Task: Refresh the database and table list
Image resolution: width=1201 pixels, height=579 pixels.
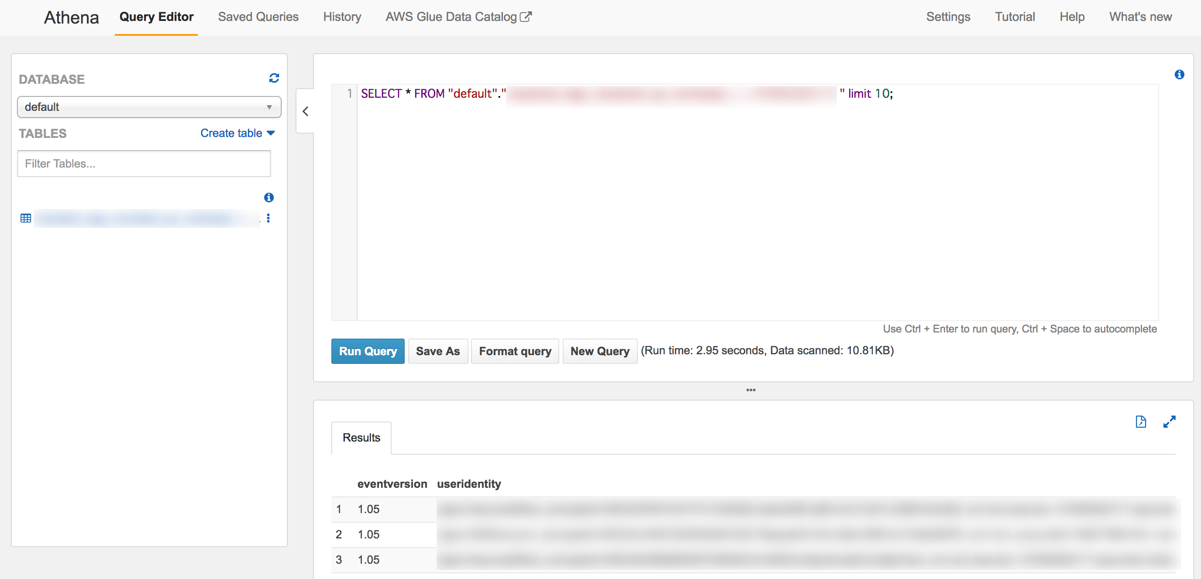Action: (x=274, y=78)
